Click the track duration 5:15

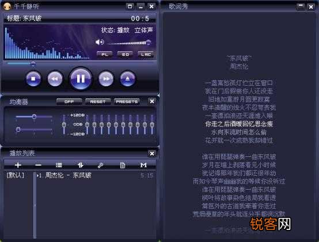[x=147, y=175]
